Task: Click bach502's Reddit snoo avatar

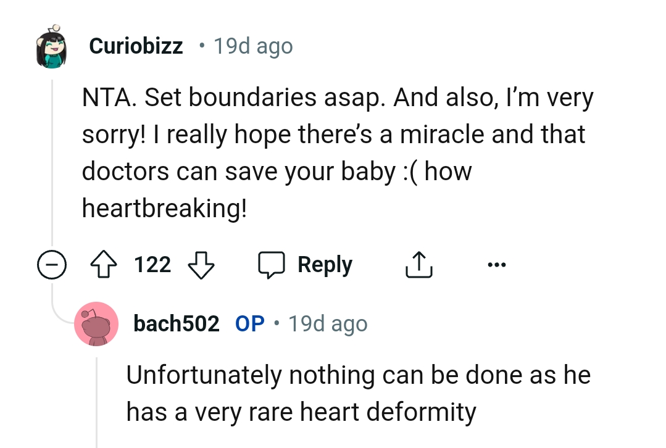Action: [x=96, y=323]
